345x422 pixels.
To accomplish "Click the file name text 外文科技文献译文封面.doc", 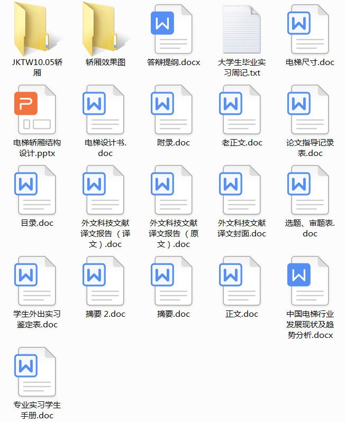I will coord(242,228).
